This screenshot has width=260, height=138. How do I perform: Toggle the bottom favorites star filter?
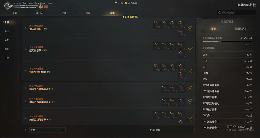coord(25,130)
